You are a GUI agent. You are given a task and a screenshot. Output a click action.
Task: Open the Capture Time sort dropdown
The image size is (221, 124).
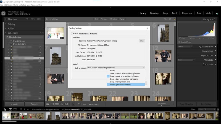pyautogui.click(x=93, y=104)
